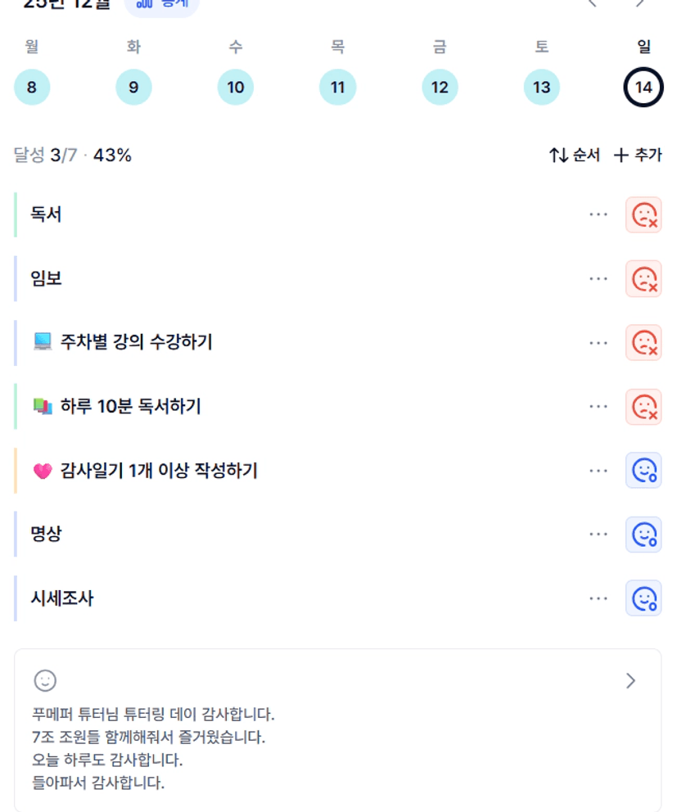Select Saturday the 13th date circle
The width and height of the screenshot is (677, 812).
(542, 88)
